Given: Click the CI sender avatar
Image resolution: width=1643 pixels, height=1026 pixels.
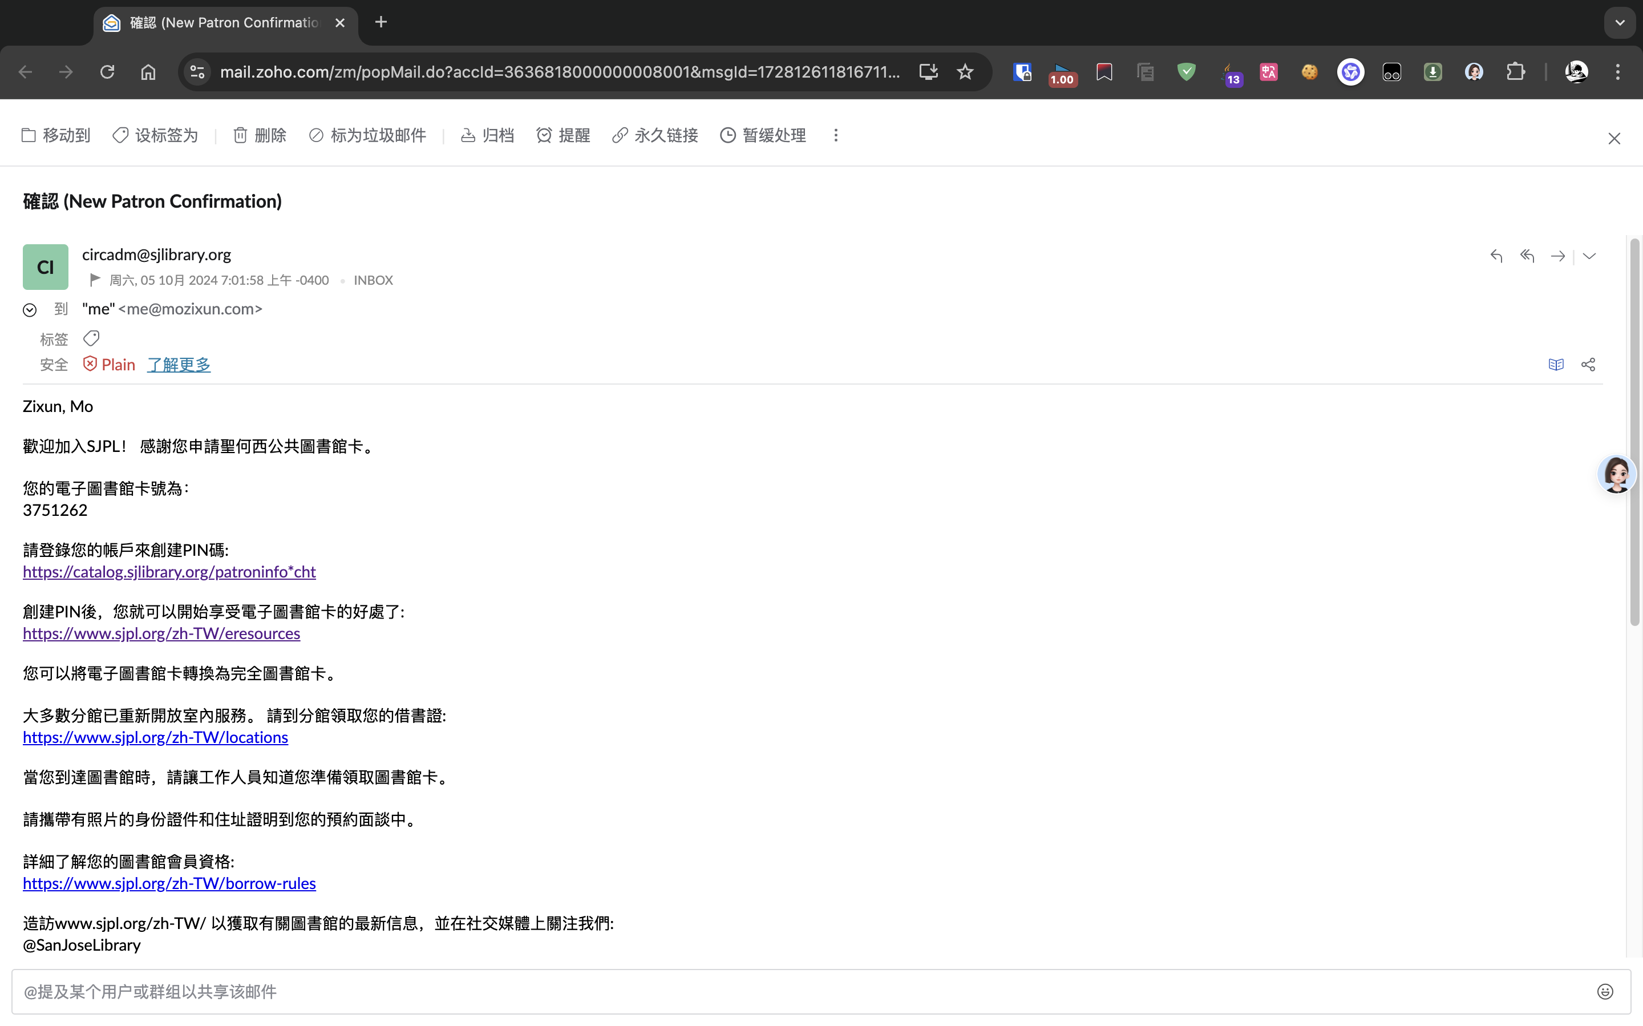Looking at the screenshot, I should click(x=46, y=266).
